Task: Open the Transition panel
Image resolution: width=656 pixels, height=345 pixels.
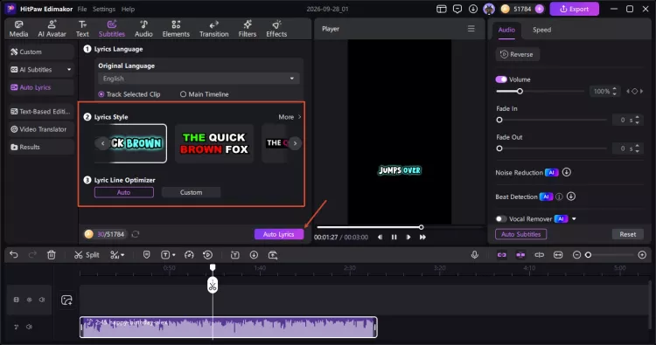Action: coord(213,29)
